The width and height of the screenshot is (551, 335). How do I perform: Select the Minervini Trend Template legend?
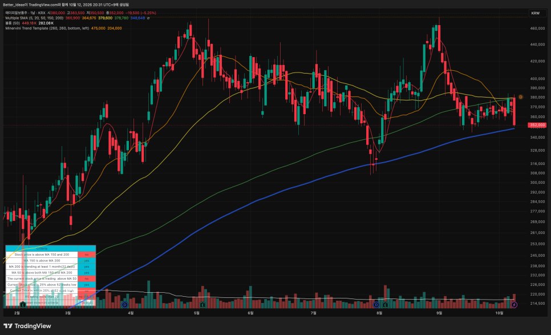click(47, 28)
